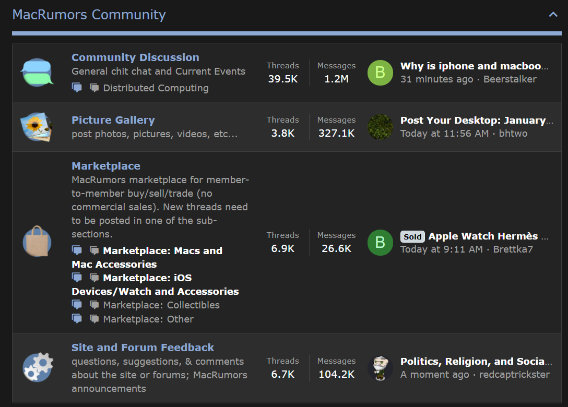Viewport: 568px width, 407px height.
Task: Open Marketplace: Other sub-forum
Action: tap(148, 319)
